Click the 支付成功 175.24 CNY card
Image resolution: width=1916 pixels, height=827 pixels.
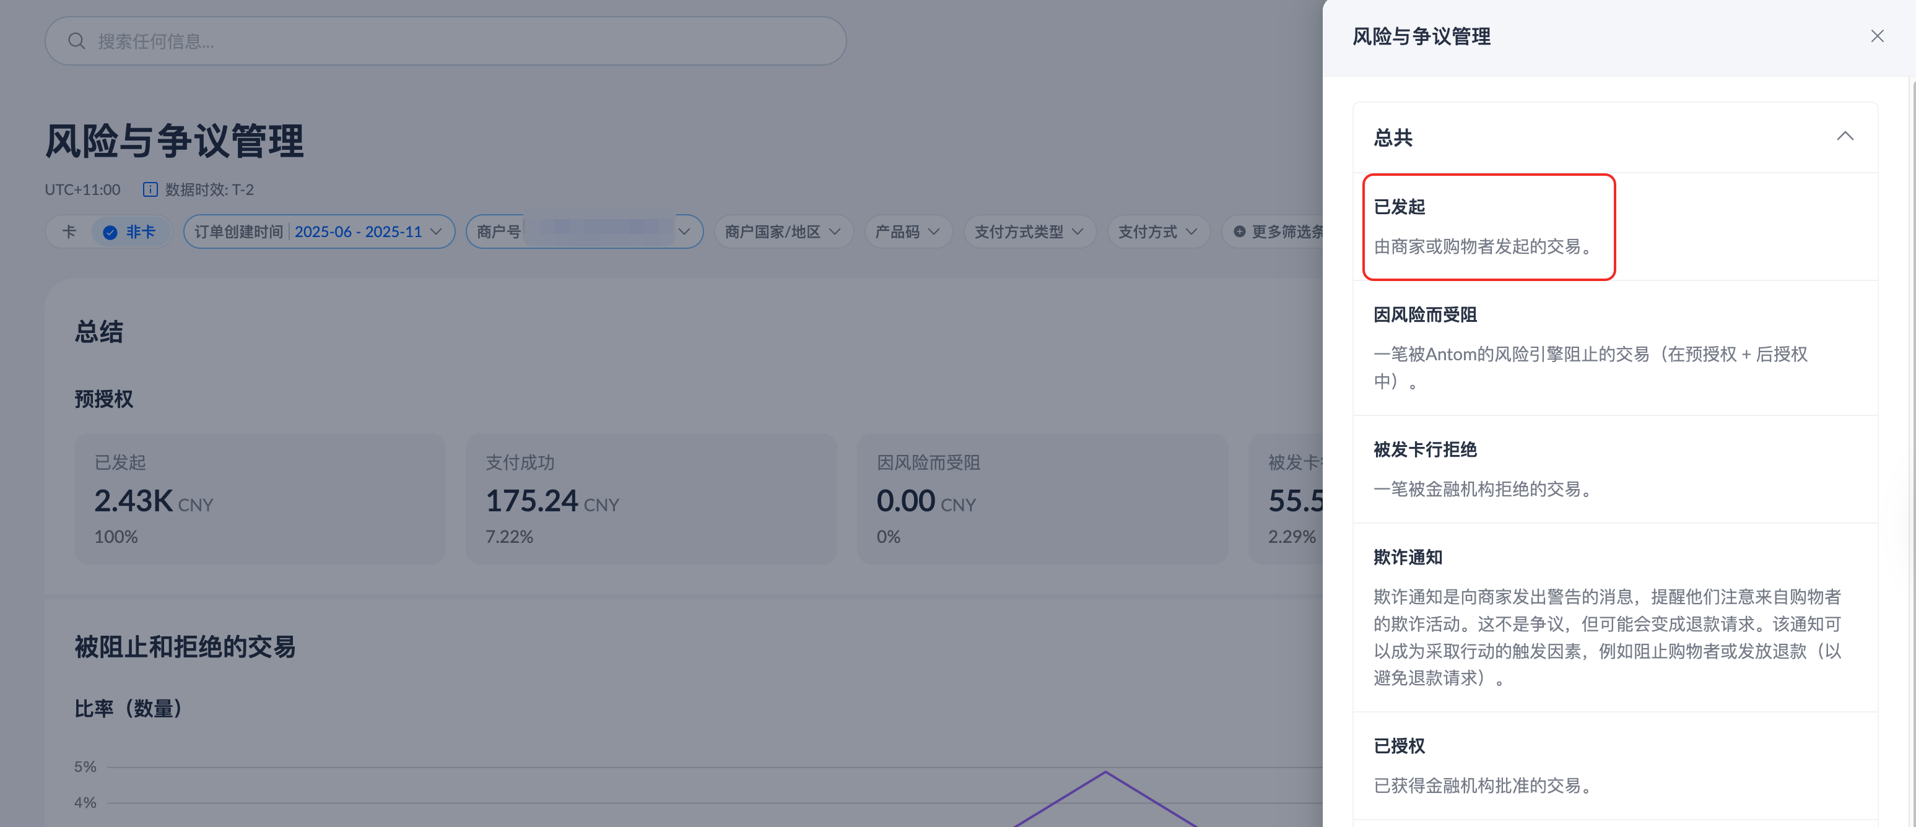[650, 498]
